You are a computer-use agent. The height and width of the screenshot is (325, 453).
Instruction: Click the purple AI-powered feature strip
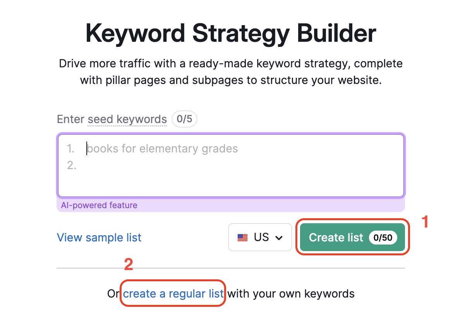click(x=231, y=205)
